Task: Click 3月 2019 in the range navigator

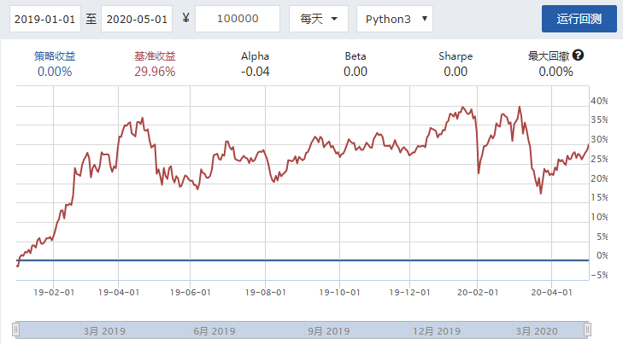Action: pyautogui.click(x=104, y=330)
